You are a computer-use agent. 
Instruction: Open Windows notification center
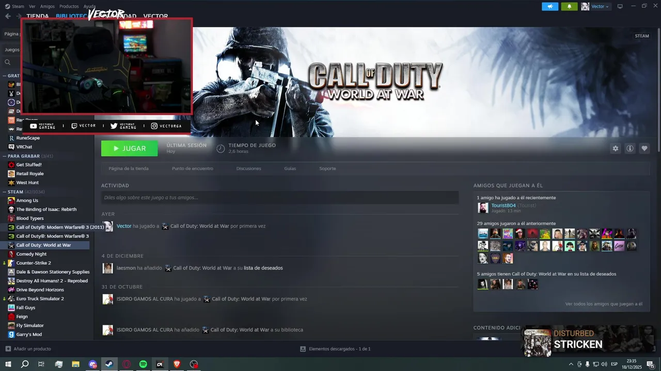tap(650, 364)
